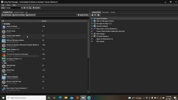178x100 pixels.
Task: Click the pack export document icon
Action: click(x=30, y=8)
